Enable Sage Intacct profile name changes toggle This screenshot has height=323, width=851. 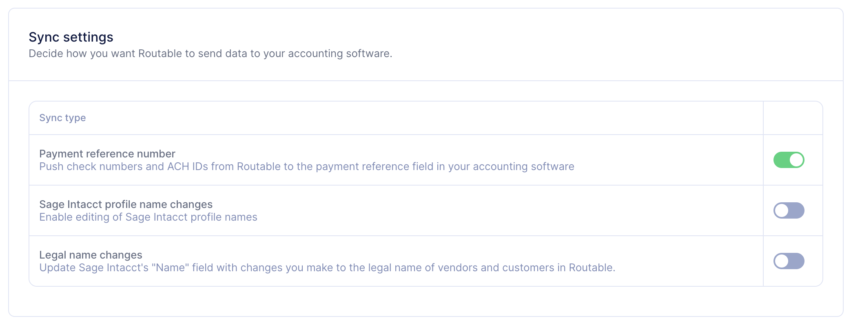pos(789,210)
